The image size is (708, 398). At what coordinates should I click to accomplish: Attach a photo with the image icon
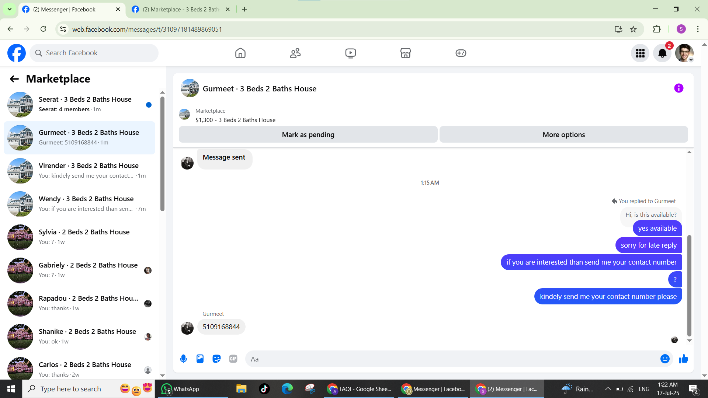[x=200, y=359]
